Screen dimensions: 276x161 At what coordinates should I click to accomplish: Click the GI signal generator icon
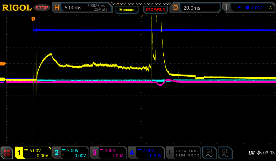209,153
